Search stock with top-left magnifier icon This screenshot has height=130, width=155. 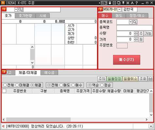[20, 10]
